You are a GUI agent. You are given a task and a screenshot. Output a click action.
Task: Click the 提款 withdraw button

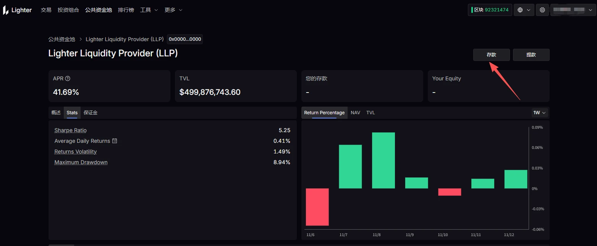click(531, 55)
